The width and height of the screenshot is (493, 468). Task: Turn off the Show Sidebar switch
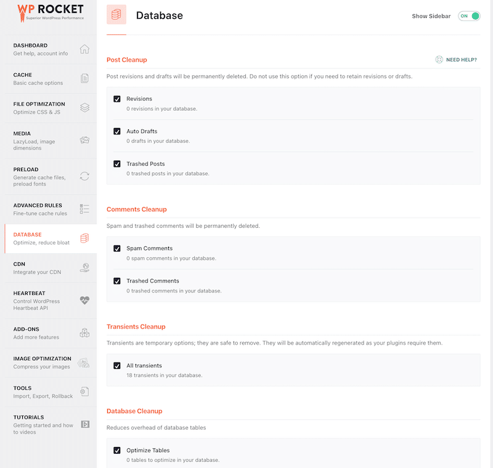point(469,16)
